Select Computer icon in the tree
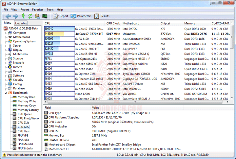 tap(10, 33)
